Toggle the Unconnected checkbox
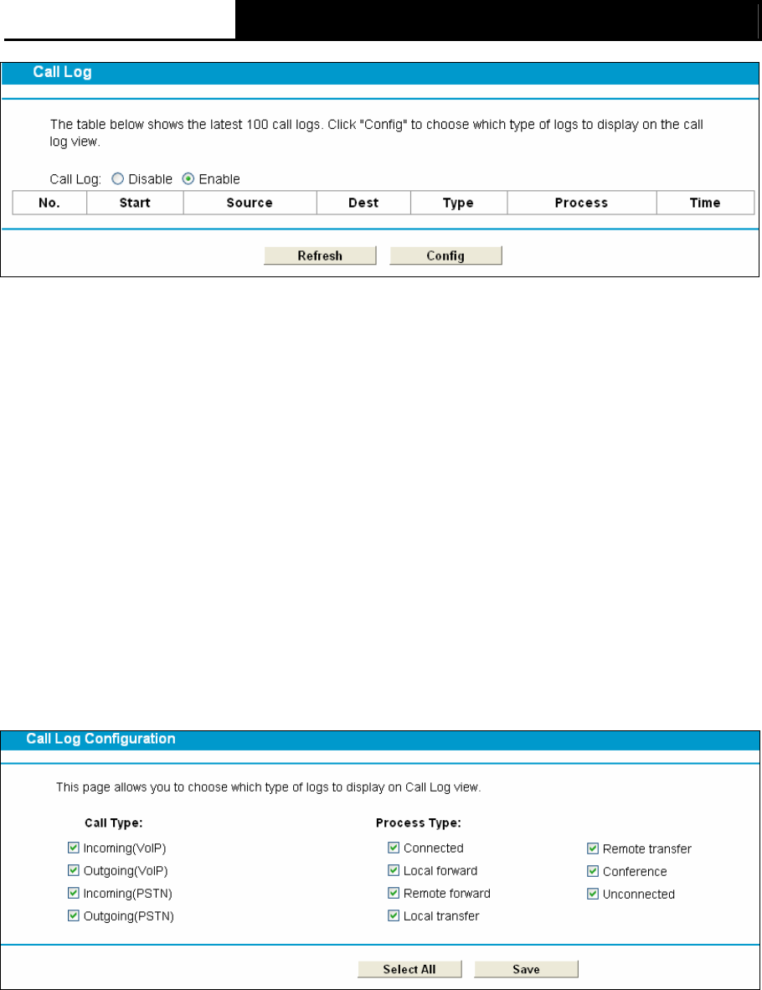Viewport: 762px width, 990px height. [593, 894]
